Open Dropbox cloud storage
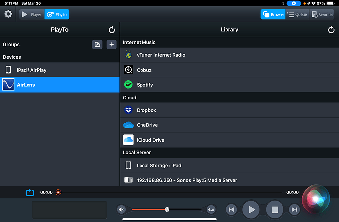 point(229,110)
